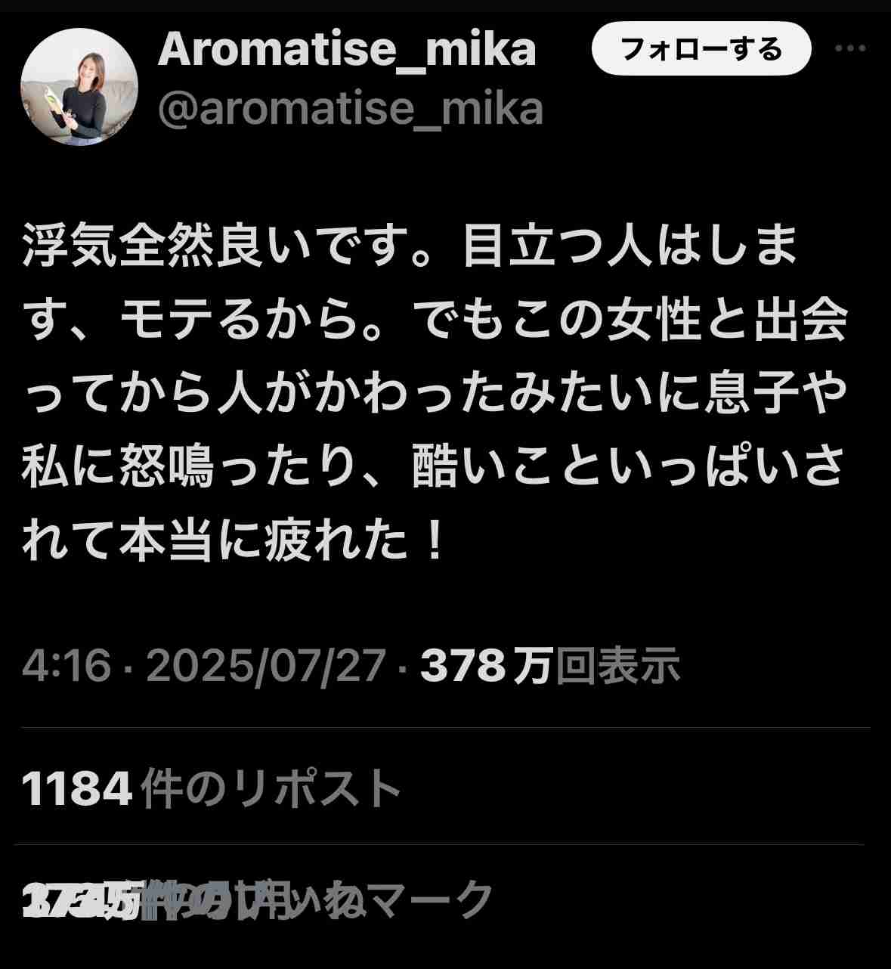Click the 2025/07/27 post date
The image size is (891, 969).
click(x=265, y=667)
